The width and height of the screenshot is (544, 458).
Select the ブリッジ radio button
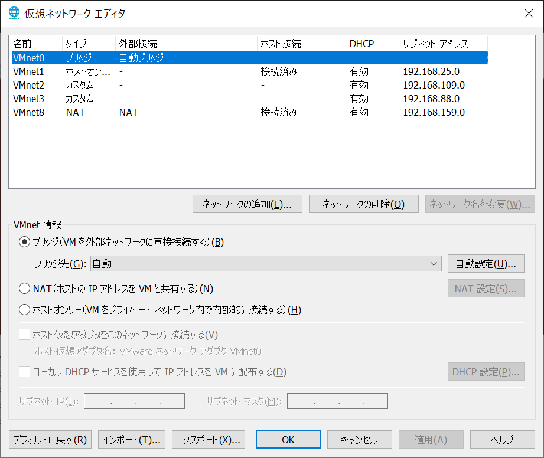point(24,241)
